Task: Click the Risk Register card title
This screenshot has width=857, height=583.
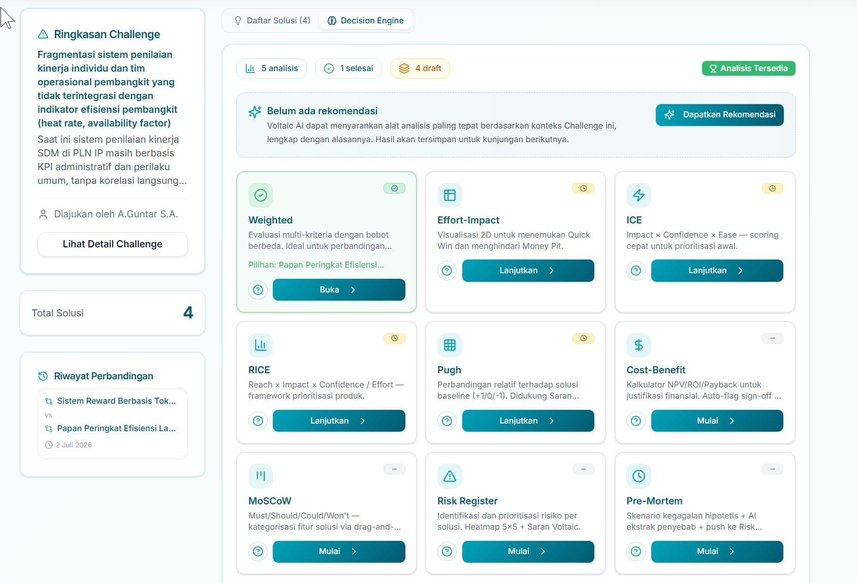Action: pos(467,501)
